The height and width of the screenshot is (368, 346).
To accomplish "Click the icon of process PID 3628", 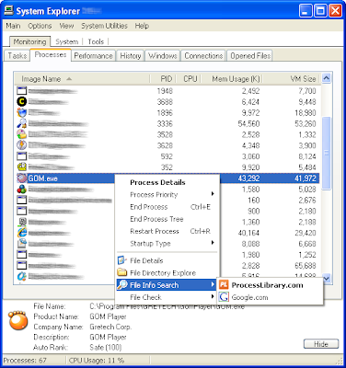I will (21, 145).
